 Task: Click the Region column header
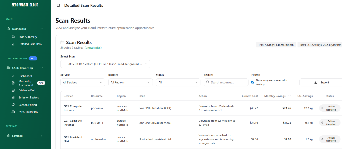(x=121, y=96)
